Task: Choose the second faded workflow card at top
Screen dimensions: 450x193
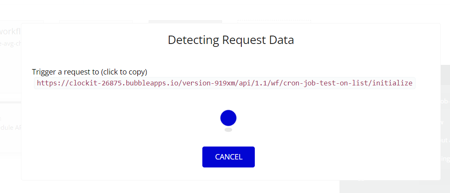Action: pos(96,22)
